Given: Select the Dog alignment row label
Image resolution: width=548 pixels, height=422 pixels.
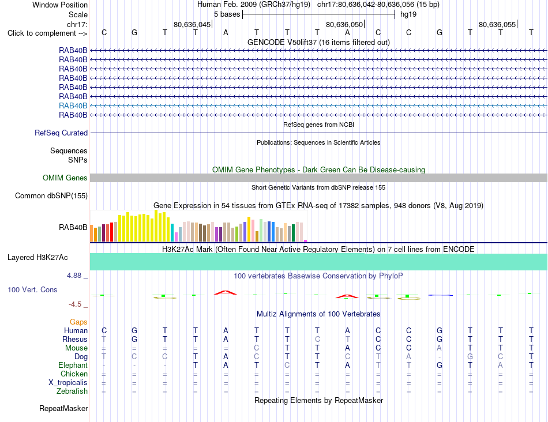Looking at the screenshot, I should click(81, 357).
